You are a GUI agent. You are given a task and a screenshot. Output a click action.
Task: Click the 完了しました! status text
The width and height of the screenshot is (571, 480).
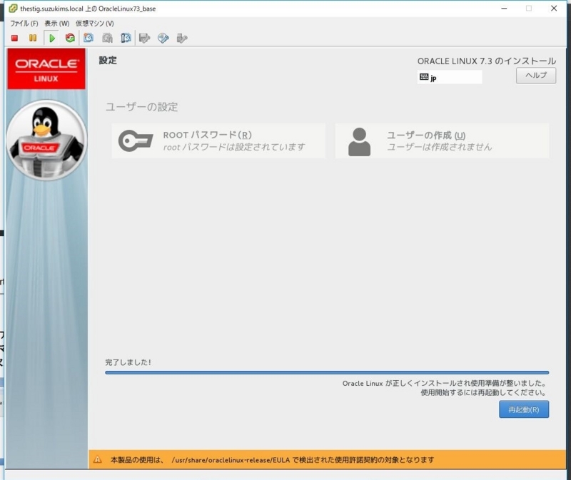tap(128, 362)
